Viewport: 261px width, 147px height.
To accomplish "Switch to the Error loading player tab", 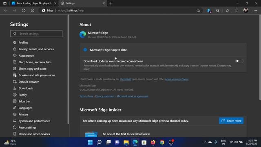I will 34,3.
